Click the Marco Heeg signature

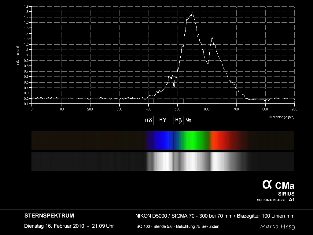[277, 226]
